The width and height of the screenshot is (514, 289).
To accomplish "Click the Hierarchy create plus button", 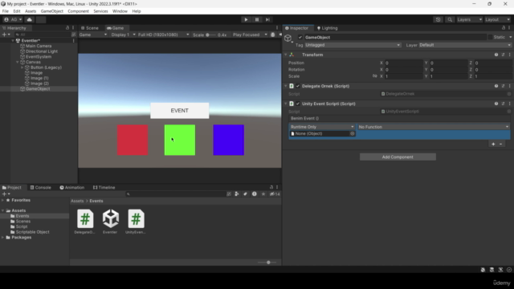I will (x=6, y=35).
